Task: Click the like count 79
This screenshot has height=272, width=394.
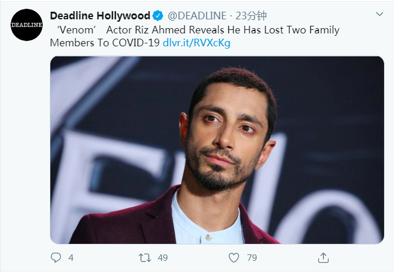Action: pyautogui.click(x=252, y=258)
